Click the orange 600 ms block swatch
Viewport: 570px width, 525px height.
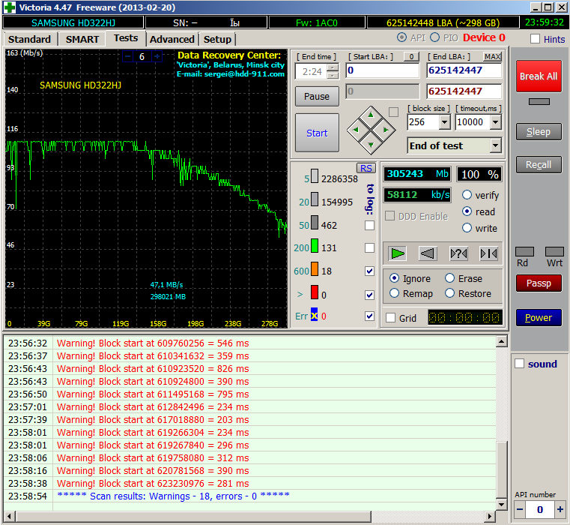[315, 269]
